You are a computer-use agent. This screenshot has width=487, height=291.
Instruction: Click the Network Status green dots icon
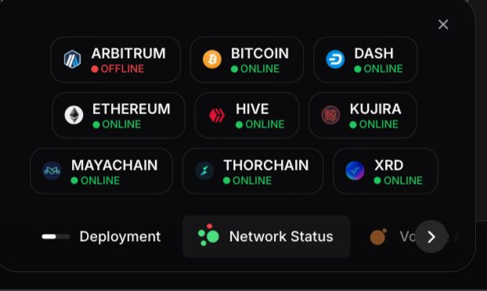point(208,235)
